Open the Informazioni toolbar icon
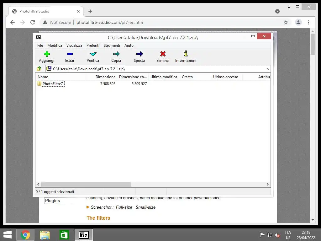This screenshot has width=321, height=241. coord(186,54)
